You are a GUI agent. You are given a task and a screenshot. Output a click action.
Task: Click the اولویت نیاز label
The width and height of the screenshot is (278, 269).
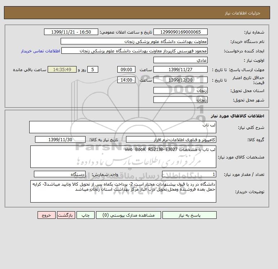point(254,60)
